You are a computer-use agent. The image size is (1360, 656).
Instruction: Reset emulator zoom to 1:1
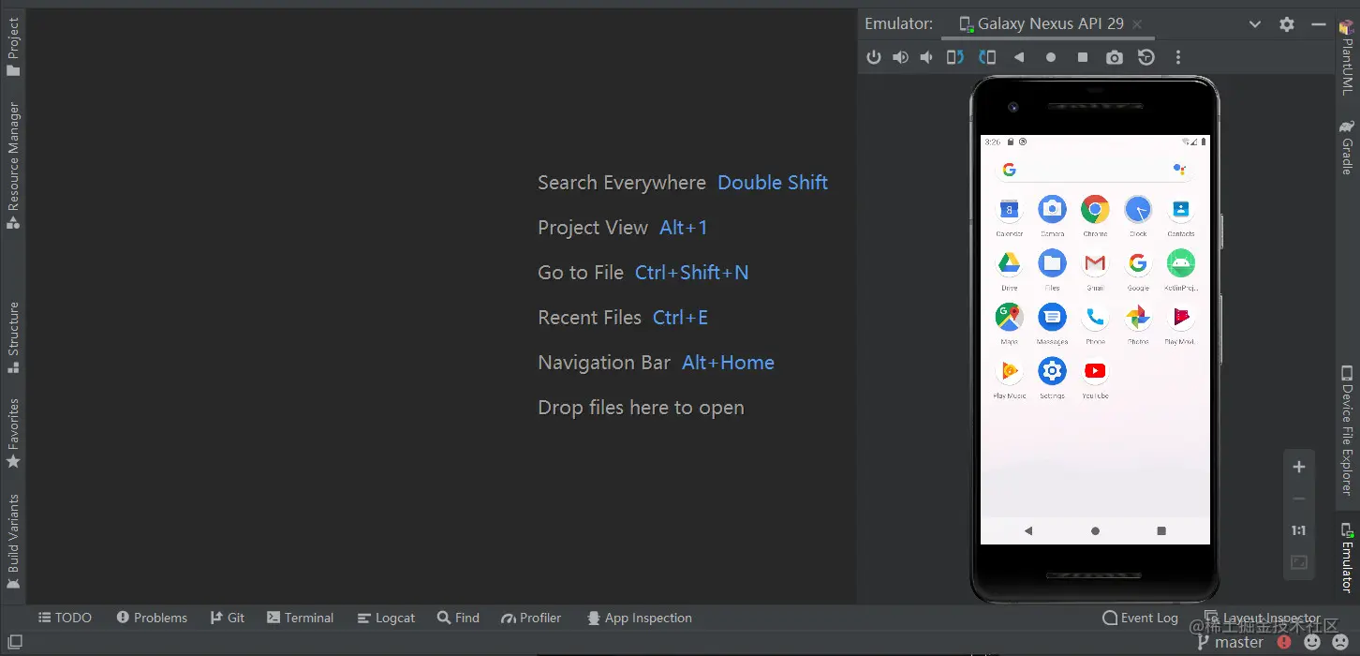pyautogui.click(x=1298, y=529)
